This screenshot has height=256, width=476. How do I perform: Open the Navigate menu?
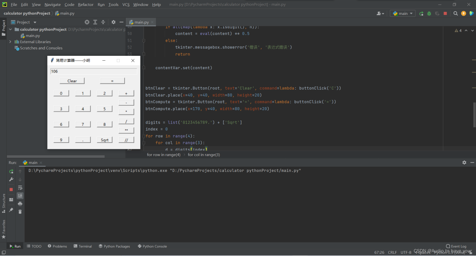[52, 4]
